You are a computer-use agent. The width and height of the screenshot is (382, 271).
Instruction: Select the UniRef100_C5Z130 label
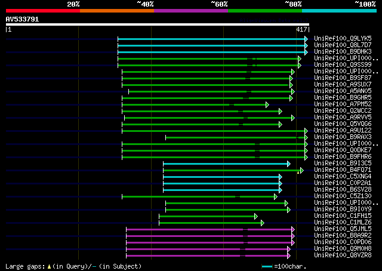343,196
